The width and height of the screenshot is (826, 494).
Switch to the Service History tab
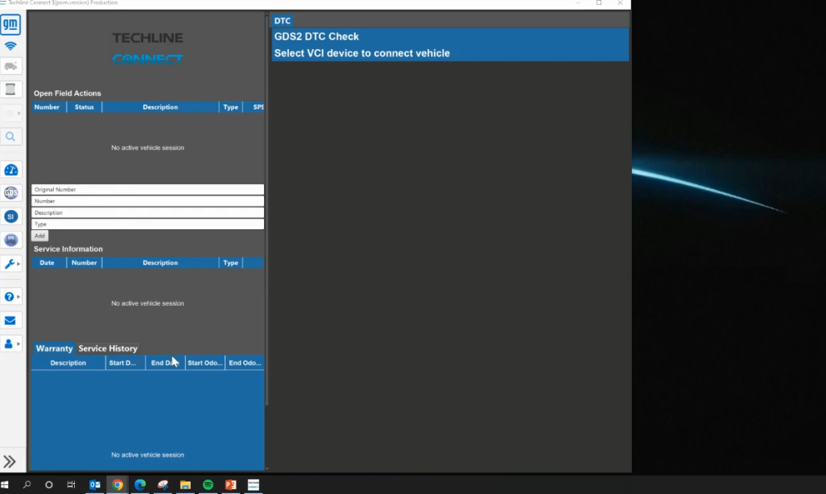point(108,348)
